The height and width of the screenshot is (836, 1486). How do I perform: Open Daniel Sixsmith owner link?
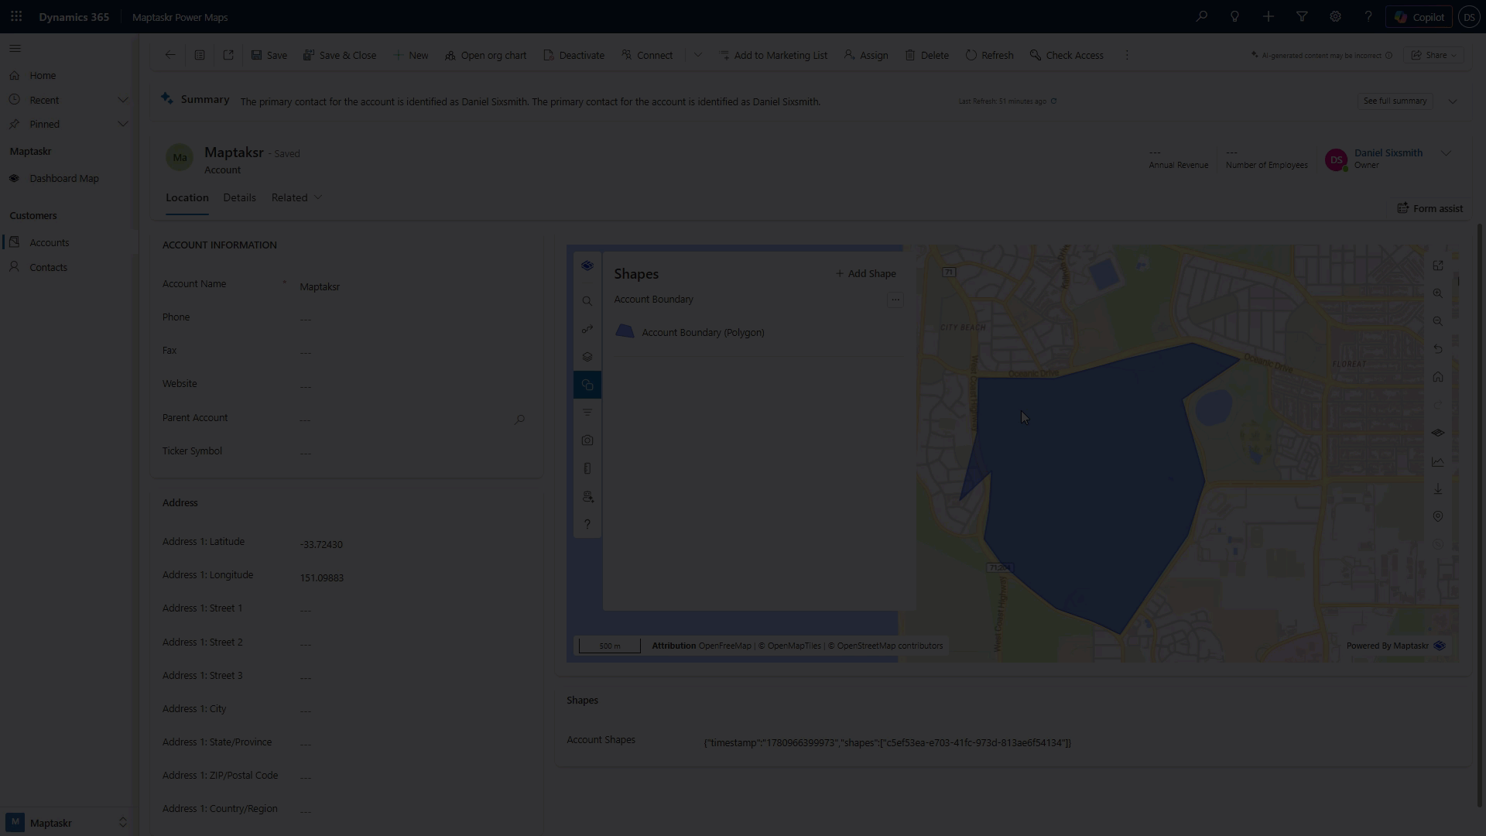click(1388, 152)
